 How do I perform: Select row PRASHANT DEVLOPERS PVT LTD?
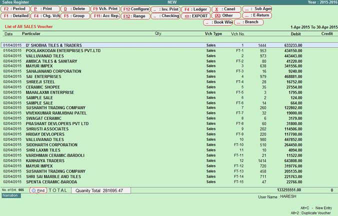point(169,123)
